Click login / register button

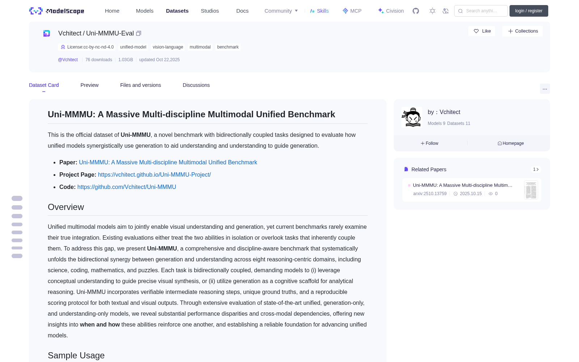[529, 11]
